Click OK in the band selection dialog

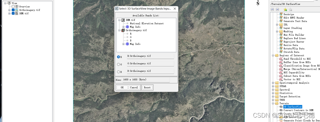[x=122, y=88]
